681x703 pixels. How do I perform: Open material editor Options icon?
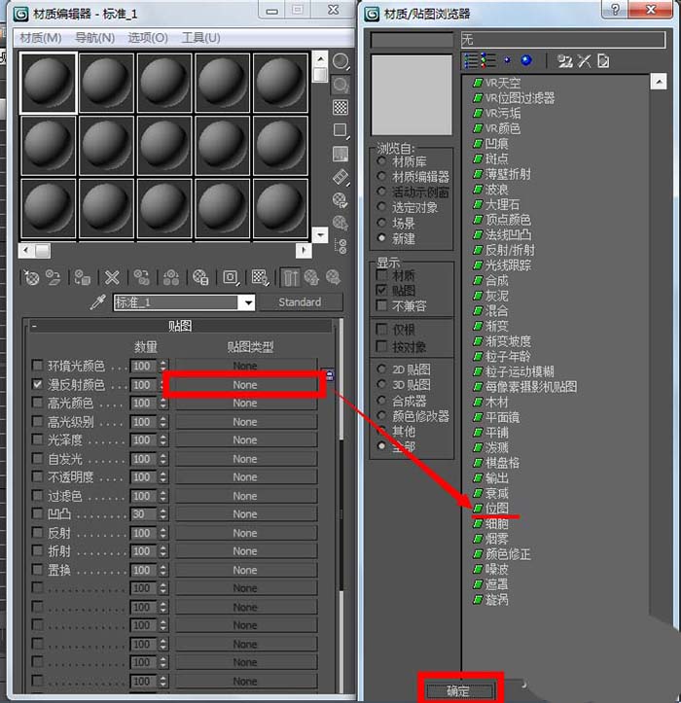pos(340,200)
